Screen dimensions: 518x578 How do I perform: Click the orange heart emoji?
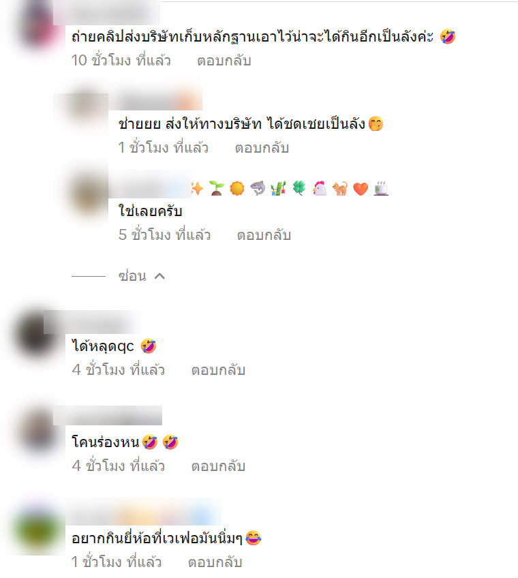click(361, 189)
